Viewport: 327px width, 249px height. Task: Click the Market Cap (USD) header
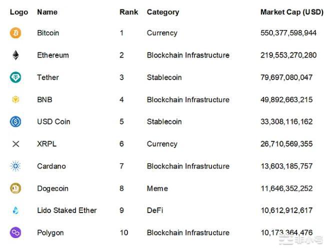[x=292, y=12]
